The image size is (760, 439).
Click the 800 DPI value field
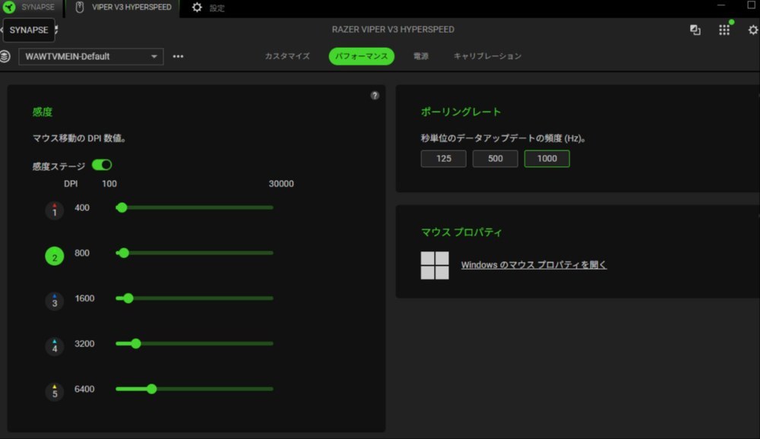[82, 253]
